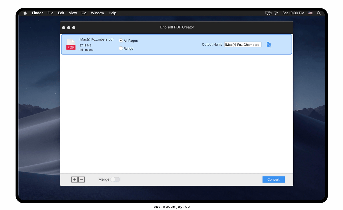
Task: Click the display mirroring menu bar icon
Action: tap(268, 13)
